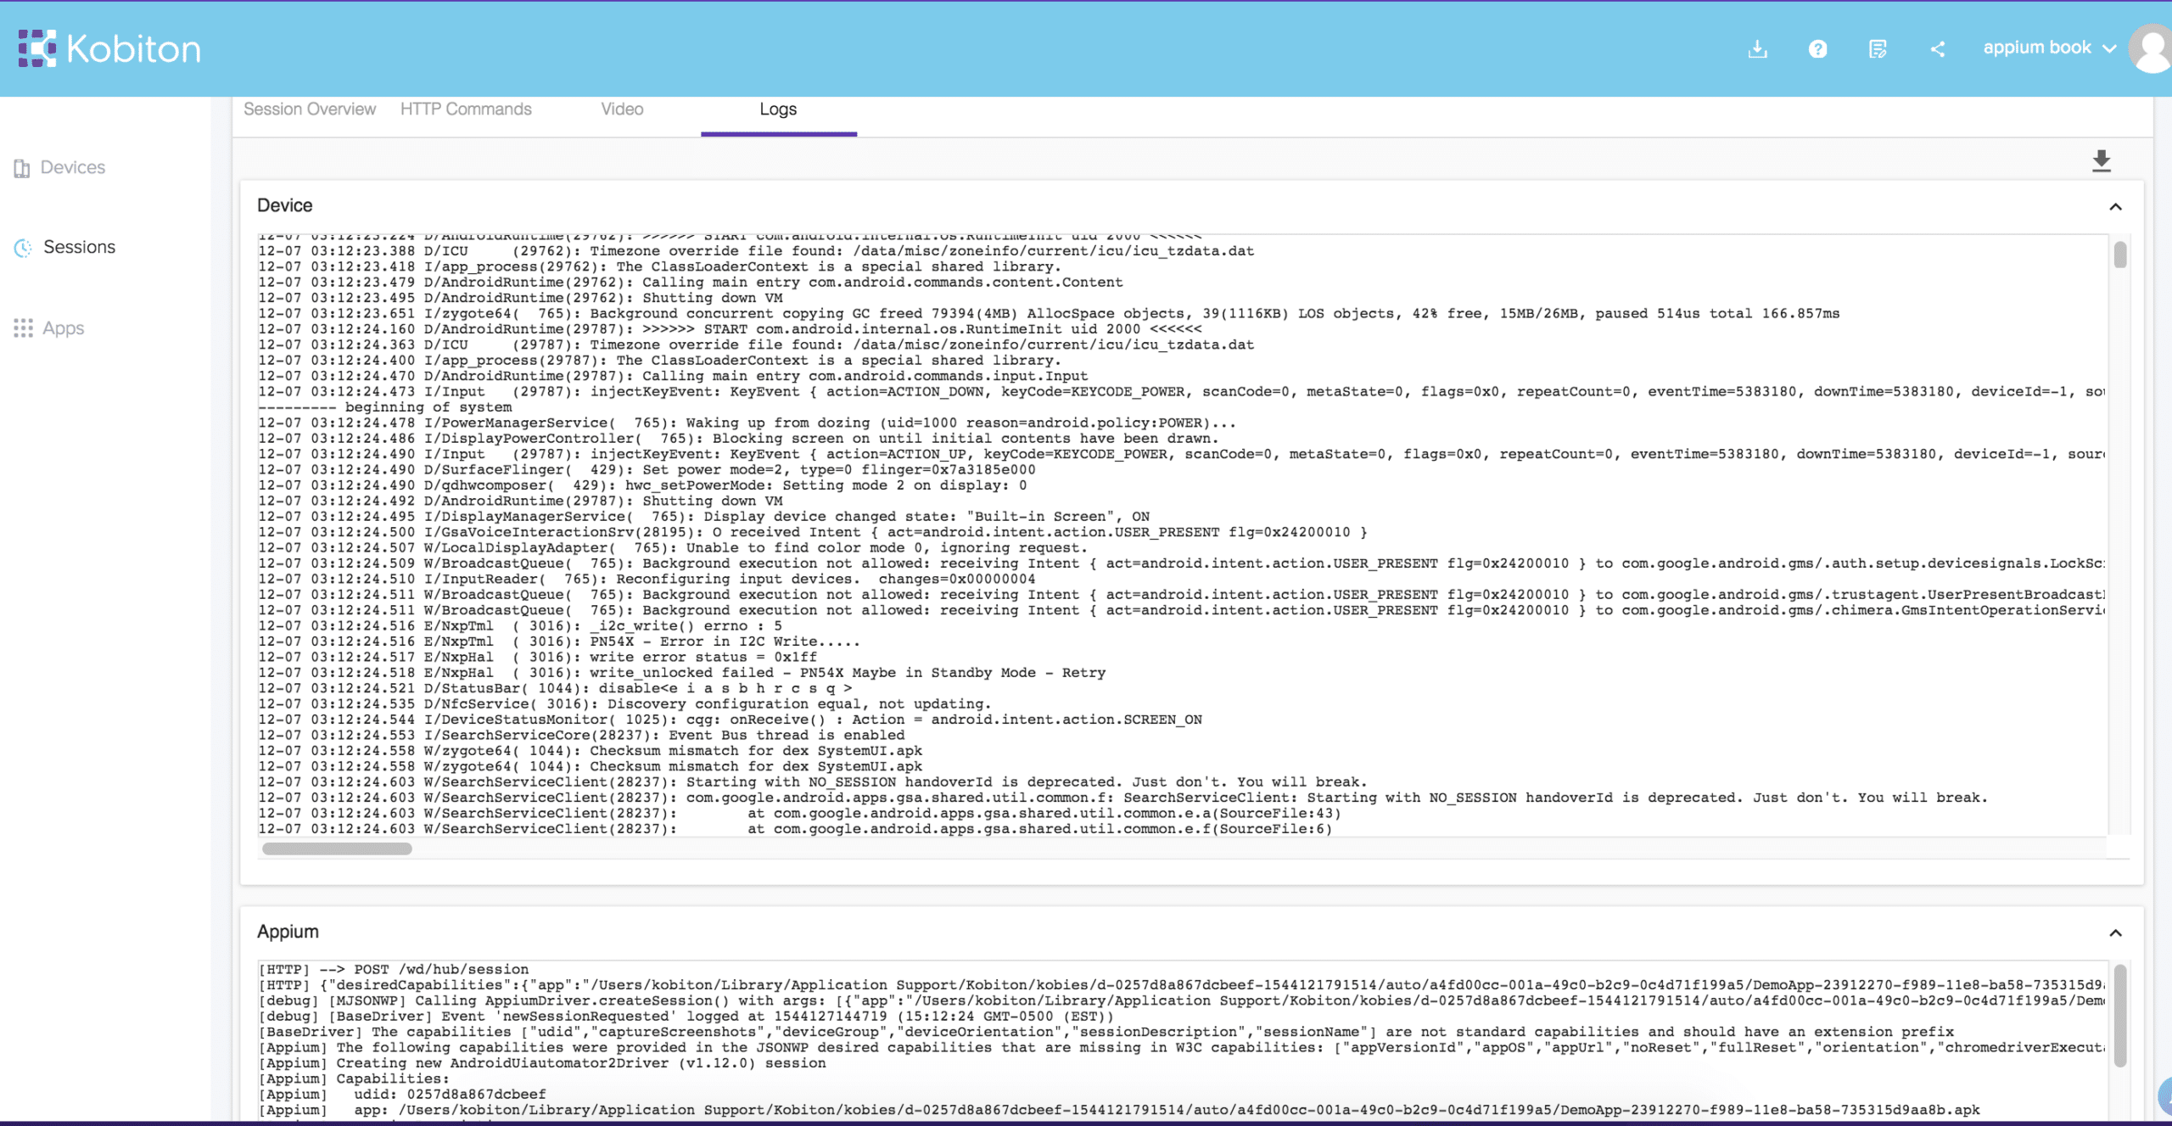Click the Device log horizontal scrollbar
The image size is (2172, 1126).
pyautogui.click(x=337, y=849)
